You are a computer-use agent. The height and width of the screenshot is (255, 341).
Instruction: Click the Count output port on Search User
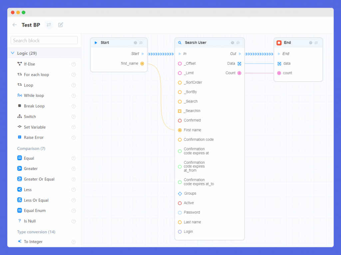point(239,73)
